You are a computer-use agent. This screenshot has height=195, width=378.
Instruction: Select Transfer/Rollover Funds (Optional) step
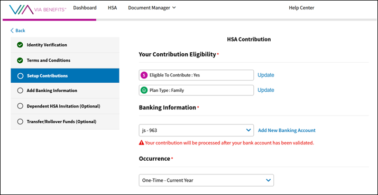[65, 122]
